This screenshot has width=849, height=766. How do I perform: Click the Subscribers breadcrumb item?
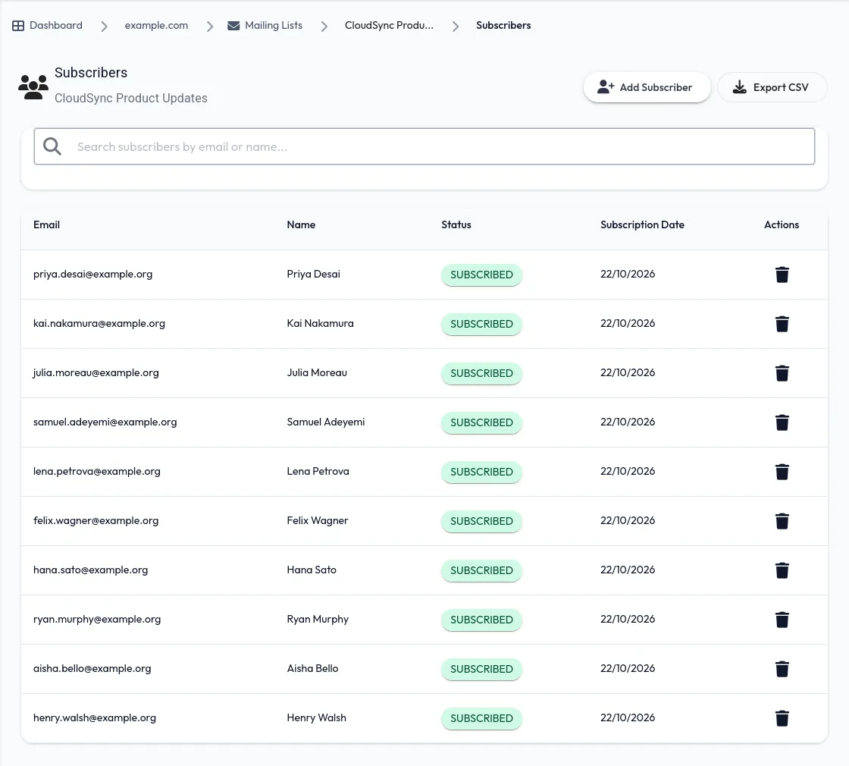(503, 26)
